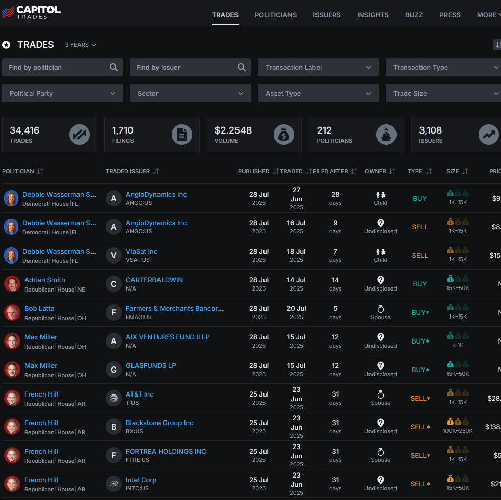Open the Sector filter dropdown
This screenshot has height=500, width=501.
tap(190, 93)
